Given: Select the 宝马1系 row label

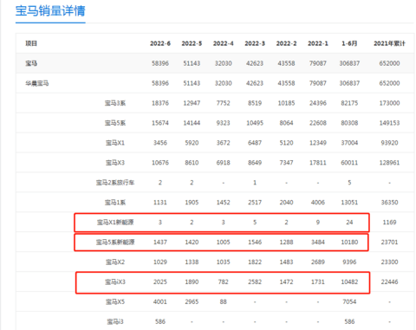Looking at the screenshot, I should [115, 203].
